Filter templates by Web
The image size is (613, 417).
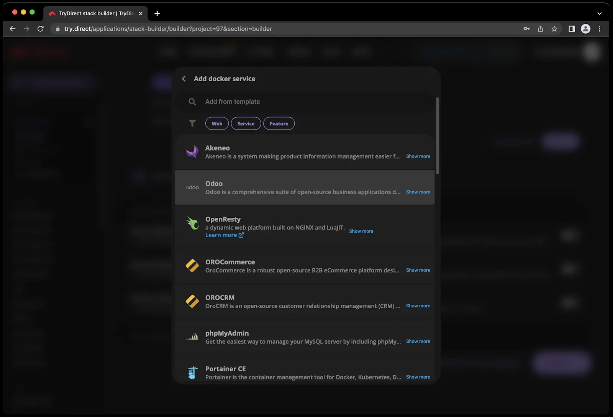tap(217, 123)
